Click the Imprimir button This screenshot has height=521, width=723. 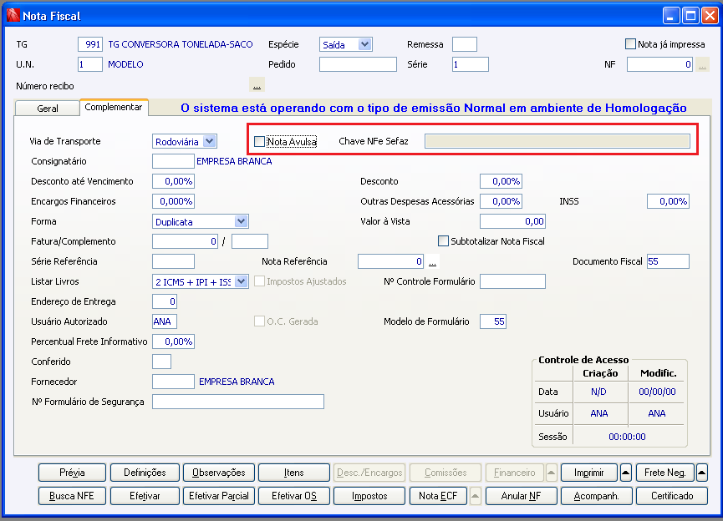pyautogui.click(x=588, y=473)
